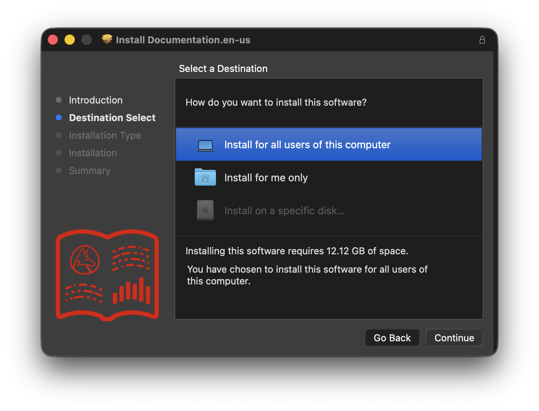This screenshot has height=411, width=539.
Task: Choose Install for me only
Action: point(266,178)
